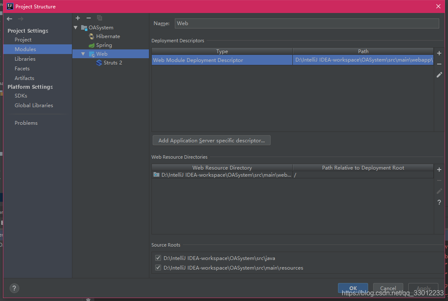Open web resource directories help icon
Image resolution: width=448 pixels, height=301 pixels.
[439, 202]
